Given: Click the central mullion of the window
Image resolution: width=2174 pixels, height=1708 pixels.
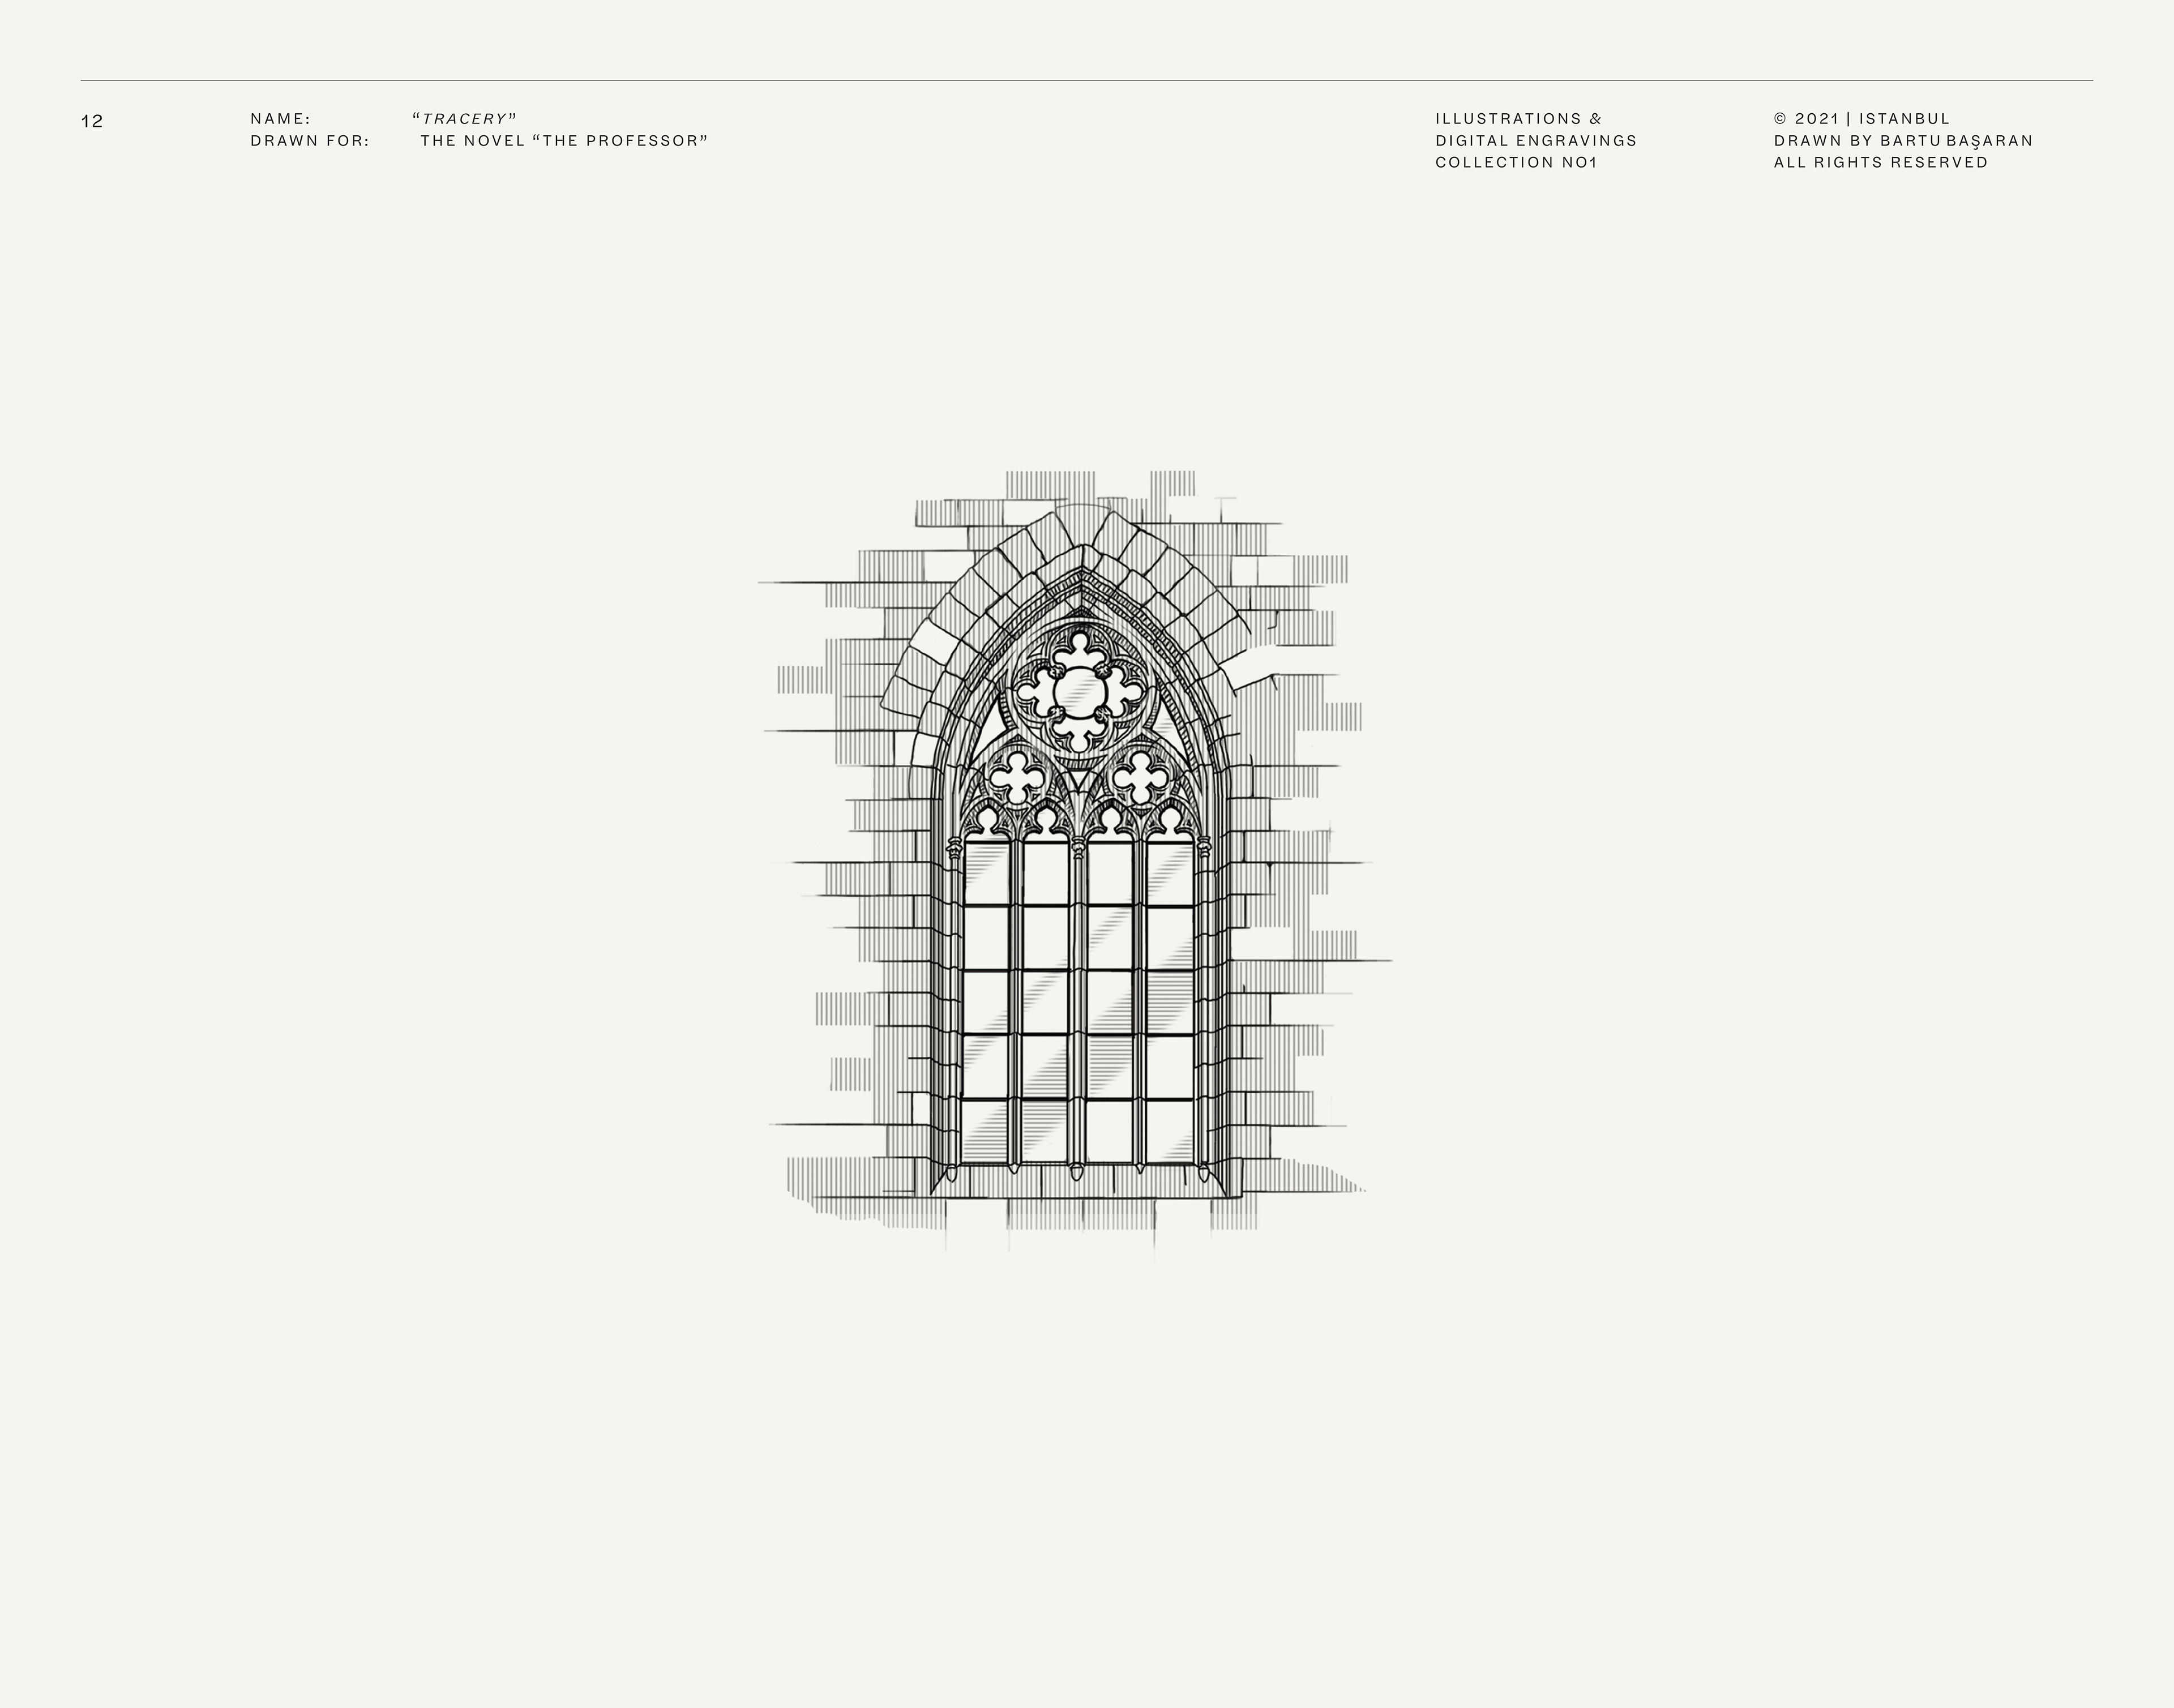Looking at the screenshot, I should coord(1077,1000).
